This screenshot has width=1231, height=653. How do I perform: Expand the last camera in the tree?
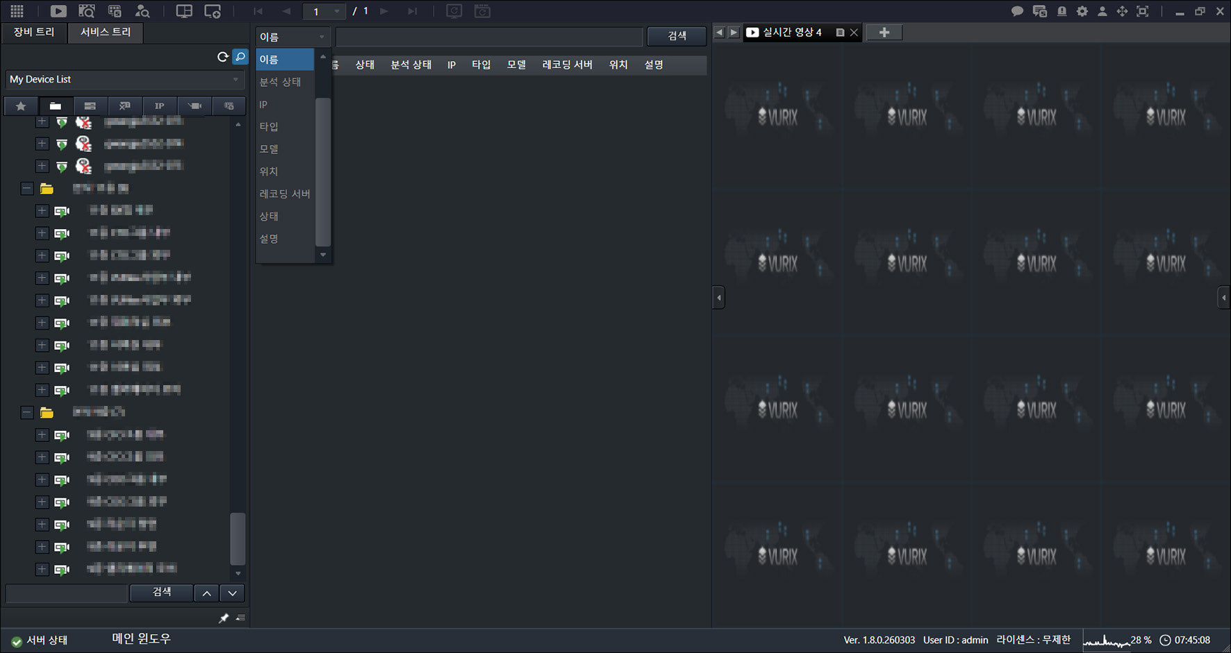42,570
